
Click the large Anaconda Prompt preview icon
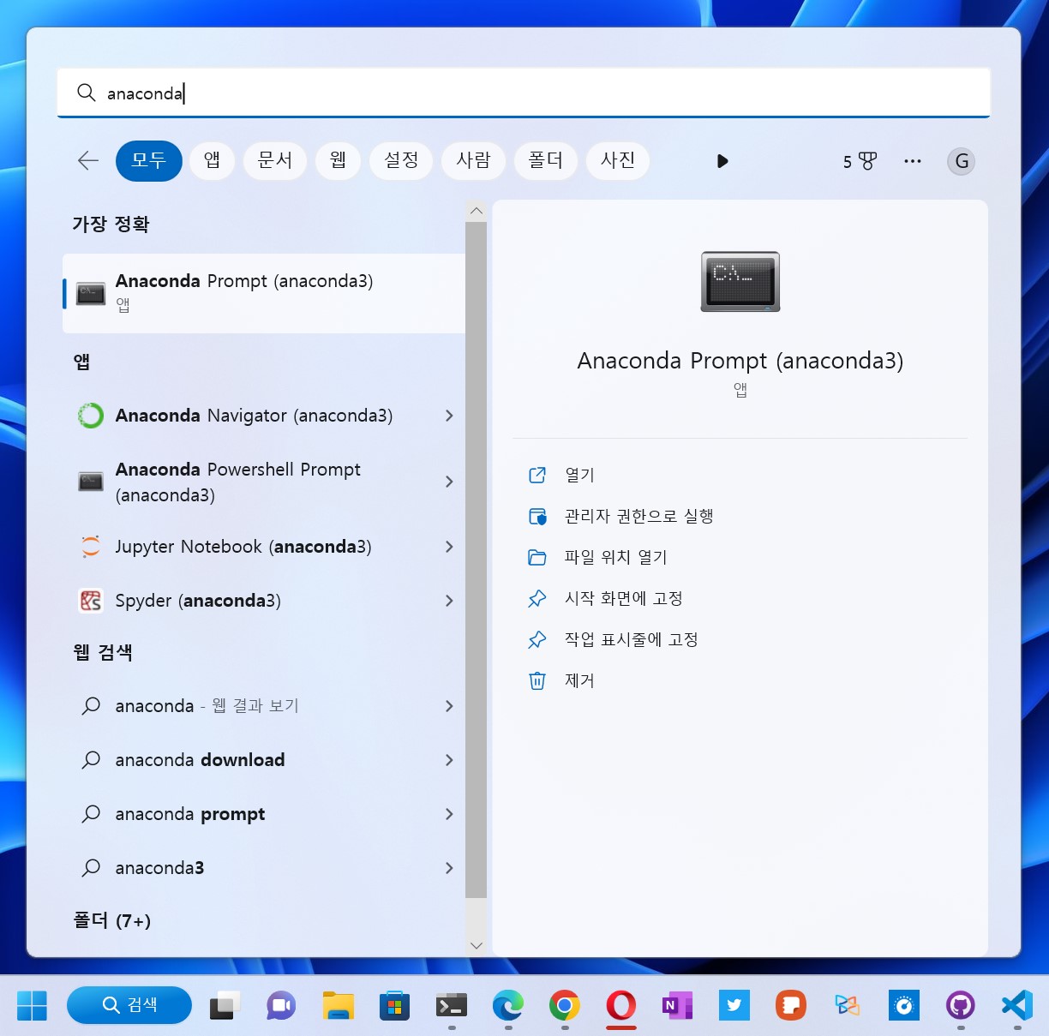pyautogui.click(x=740, y=282)
